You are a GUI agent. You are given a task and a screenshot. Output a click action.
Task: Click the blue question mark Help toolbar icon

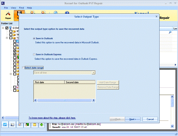(67, 13)
